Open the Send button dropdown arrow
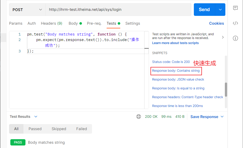Image resolution: width=243 pixels, height=148 pixels. (x=220, y=10)
